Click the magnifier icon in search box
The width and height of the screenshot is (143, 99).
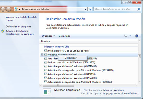pyautogui.click(x=138, y=9)
